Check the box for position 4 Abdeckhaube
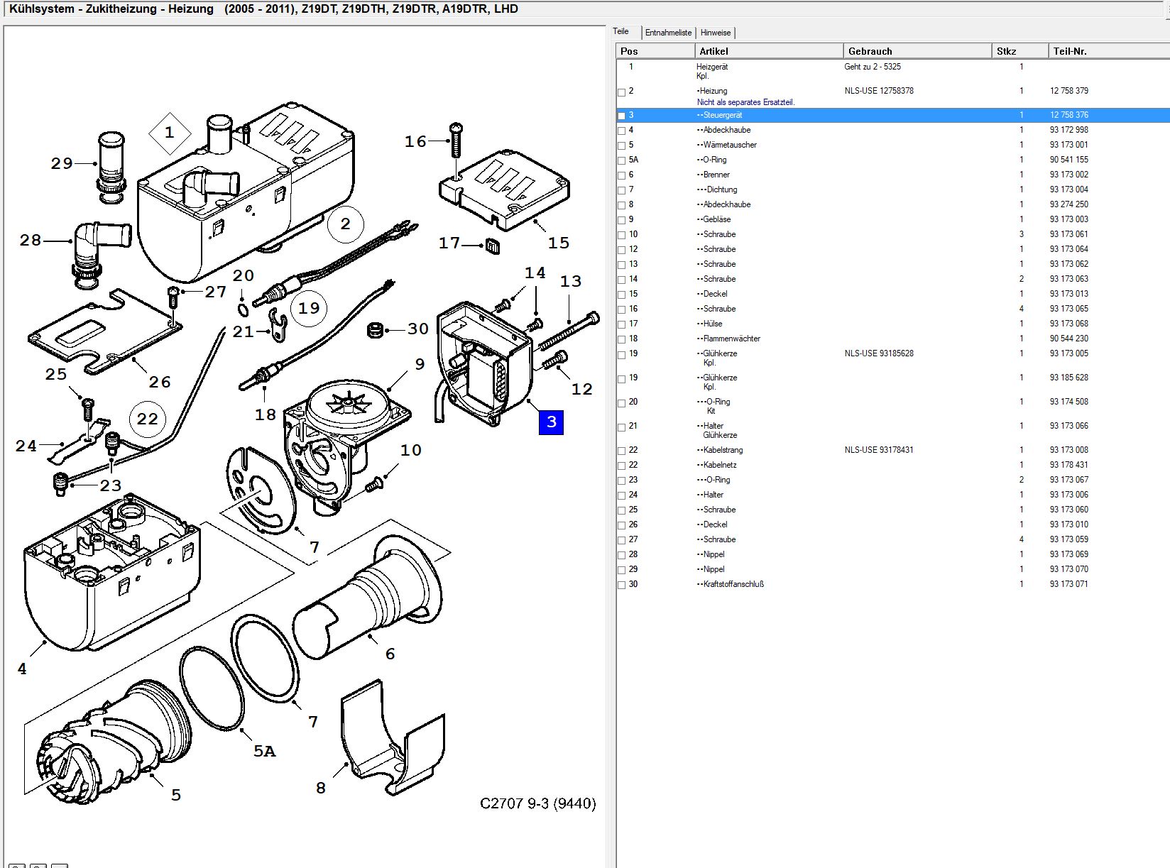This screenshot has width=1170, height=868. [x=622, y=131]
